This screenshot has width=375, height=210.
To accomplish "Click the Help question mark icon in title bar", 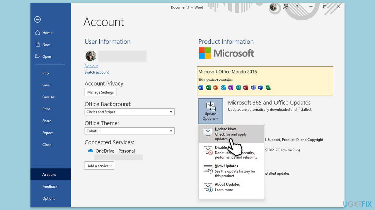I will [x=297, y=7].
